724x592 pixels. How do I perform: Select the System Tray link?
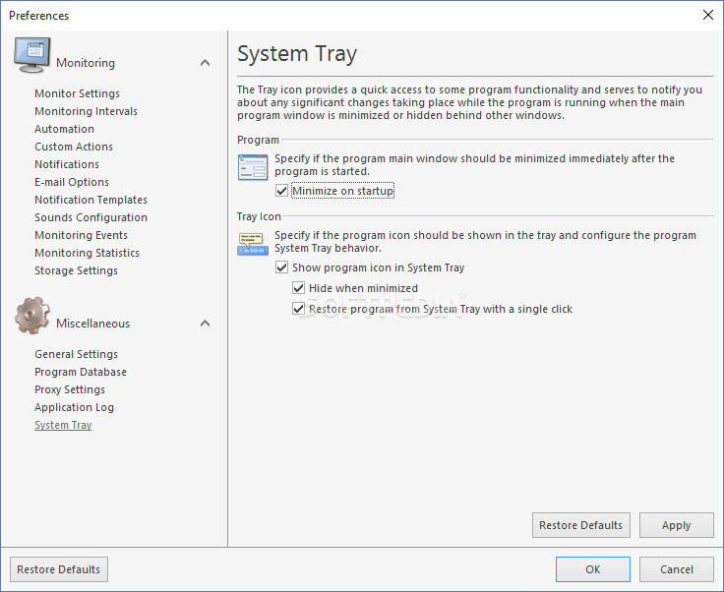pos(63,425)
